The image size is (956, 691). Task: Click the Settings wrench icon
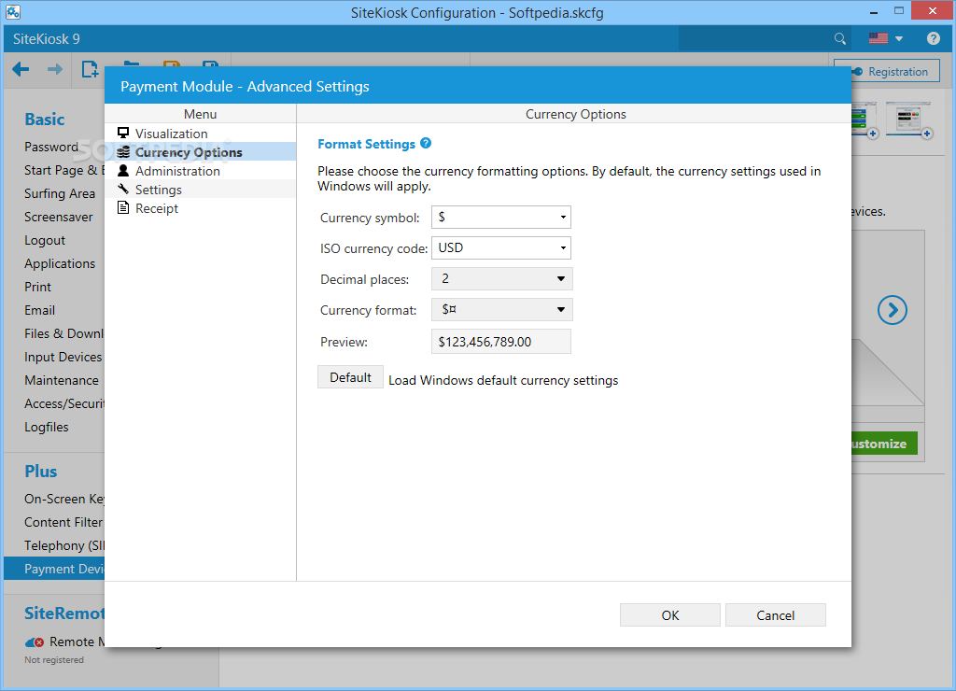(123, 189)
